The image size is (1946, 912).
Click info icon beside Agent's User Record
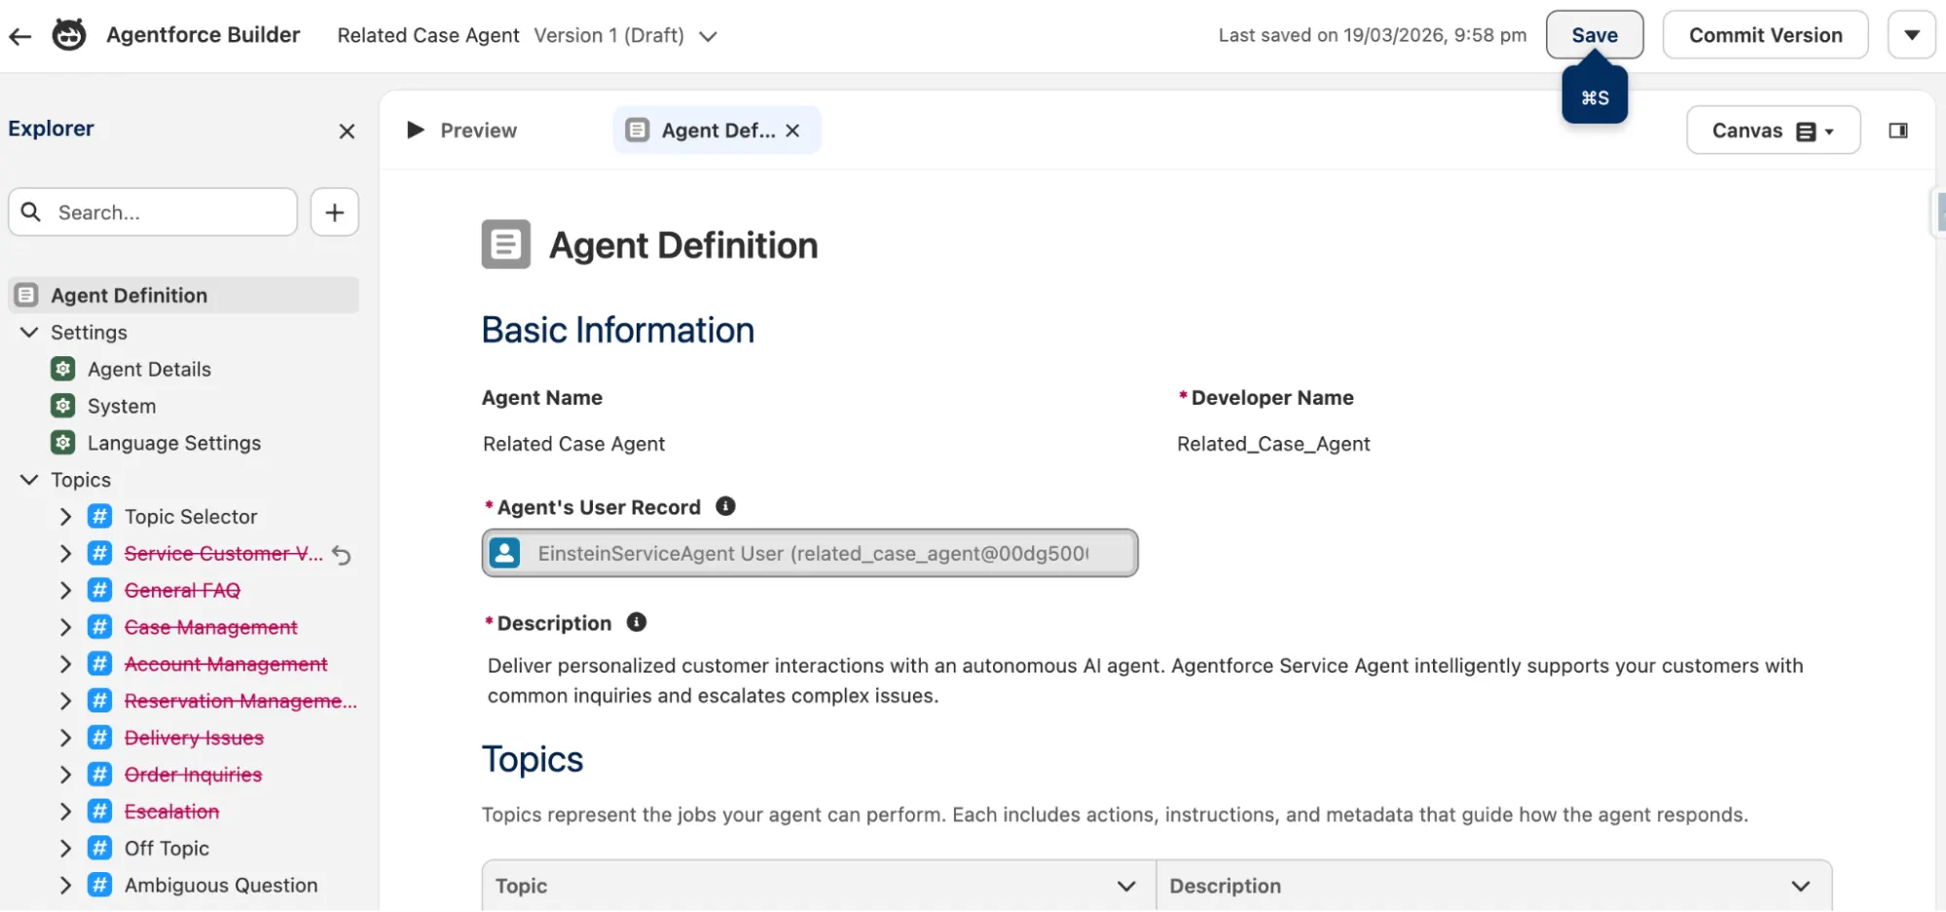coord(725,506)
